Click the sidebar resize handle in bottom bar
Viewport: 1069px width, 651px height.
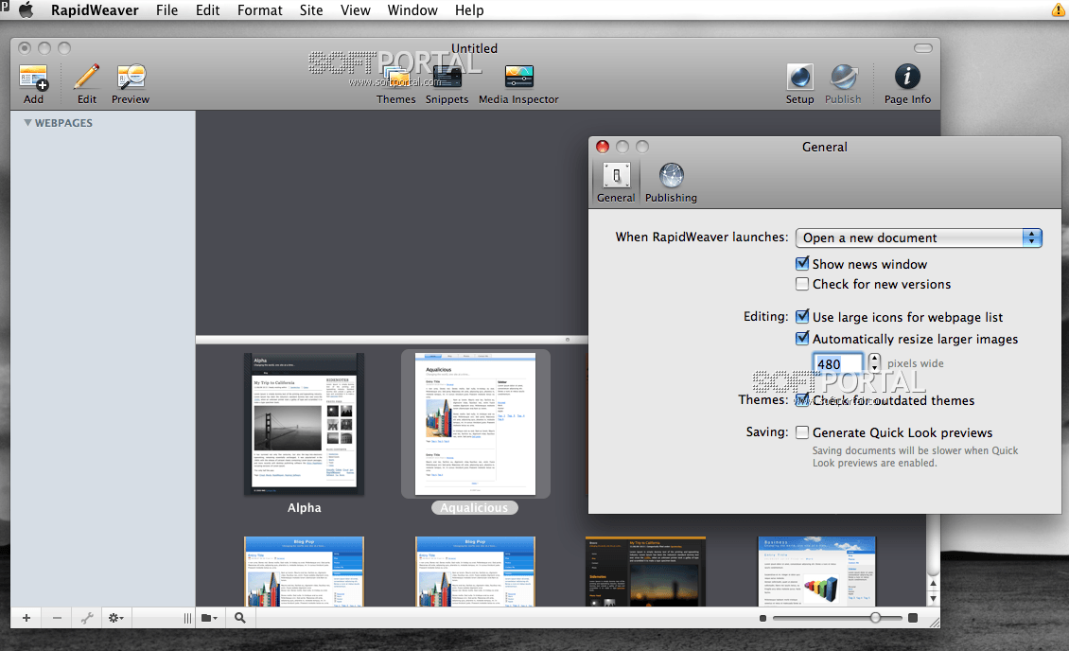[x=186, y=618]
